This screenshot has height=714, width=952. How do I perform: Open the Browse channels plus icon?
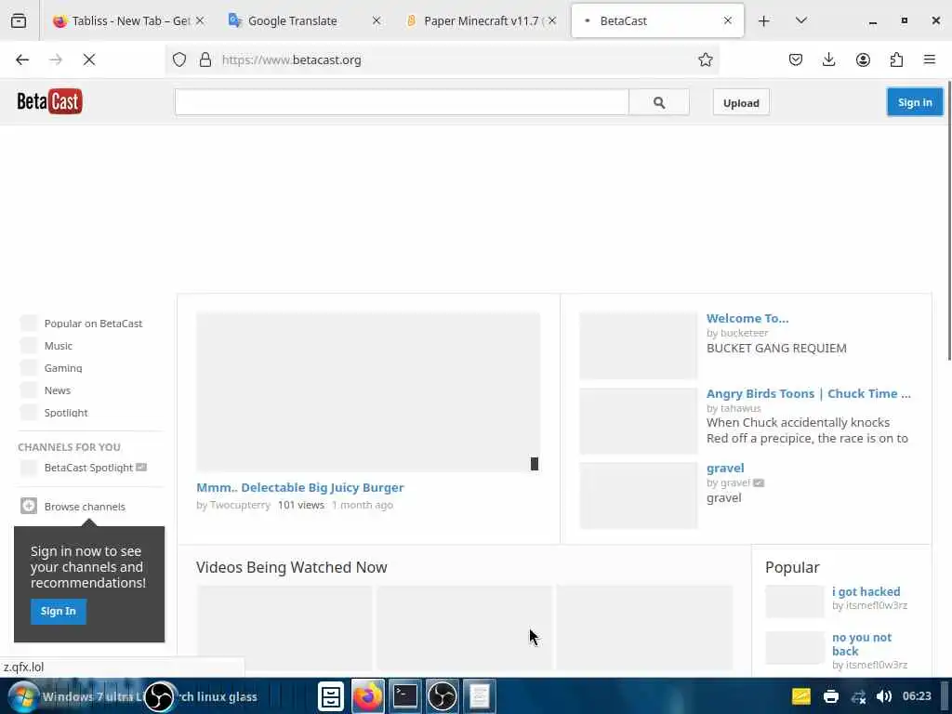(29, 506)
